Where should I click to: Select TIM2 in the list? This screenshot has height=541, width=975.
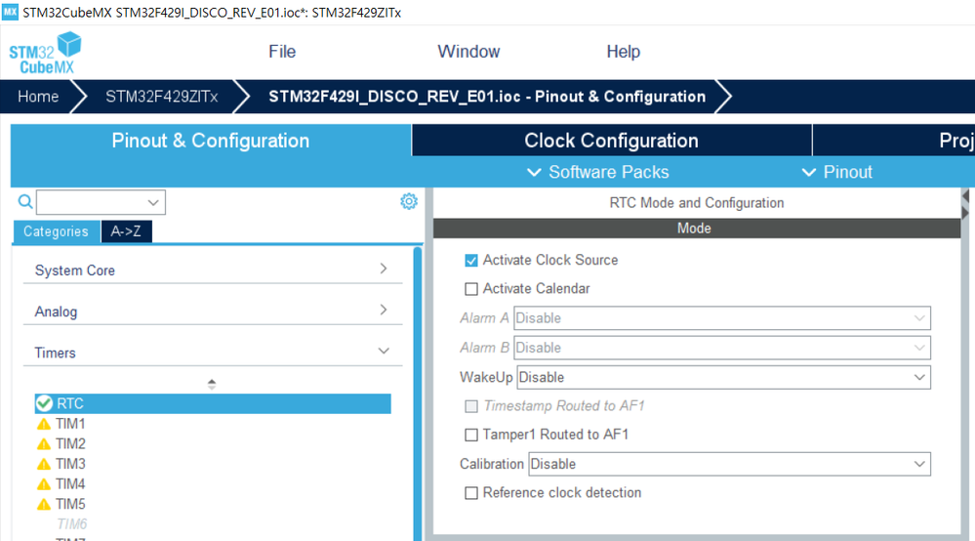[70, 443]
